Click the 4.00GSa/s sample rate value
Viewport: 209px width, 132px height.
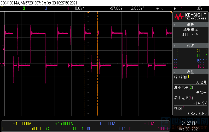click(x=190, y=35)
